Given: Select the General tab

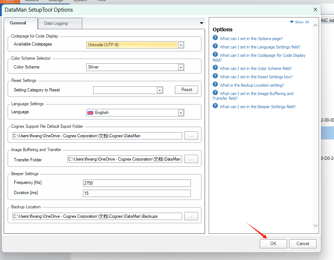Looking at the screenshot, I should click(21, 23).
